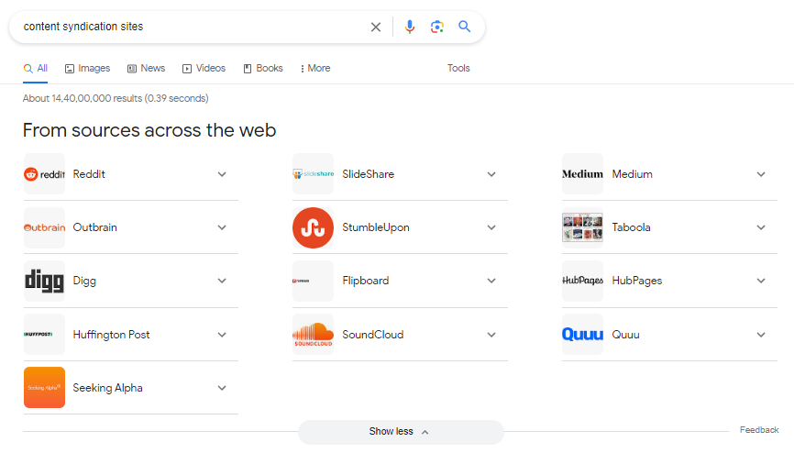
Task: Expand the Medium entry chevron
Action: [761, 174]
